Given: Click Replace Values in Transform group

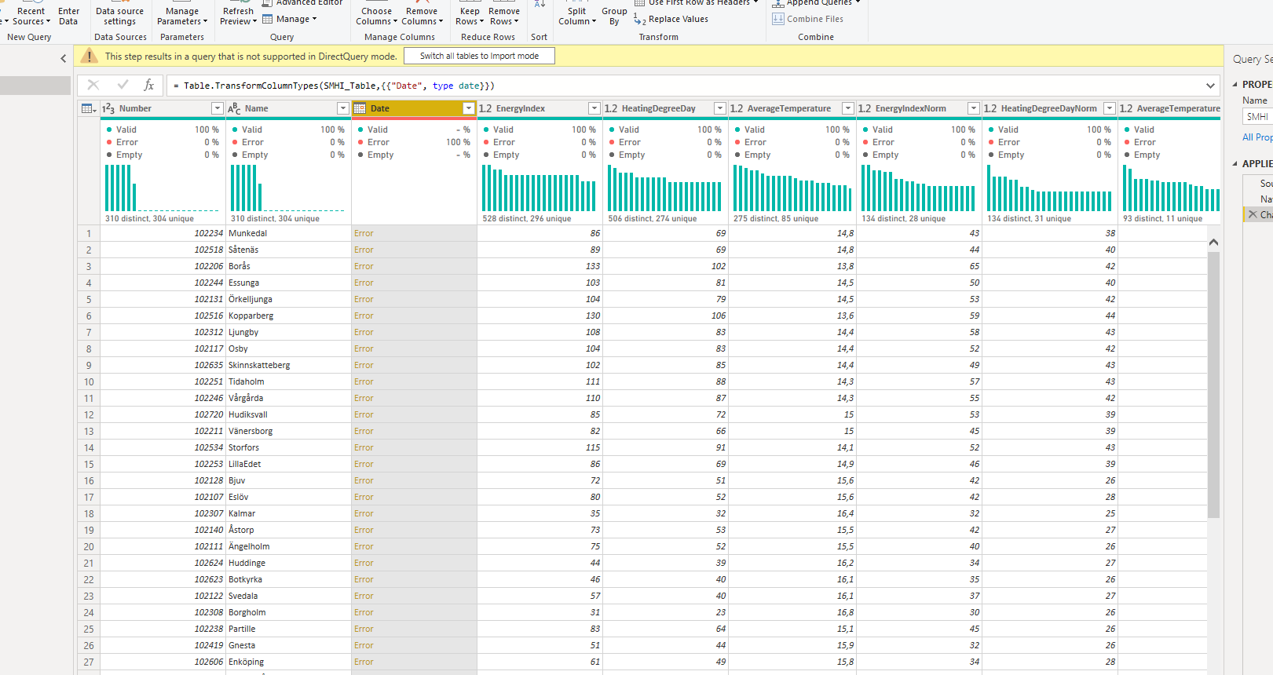Looking at the screenshot, I should click(671, 19).
